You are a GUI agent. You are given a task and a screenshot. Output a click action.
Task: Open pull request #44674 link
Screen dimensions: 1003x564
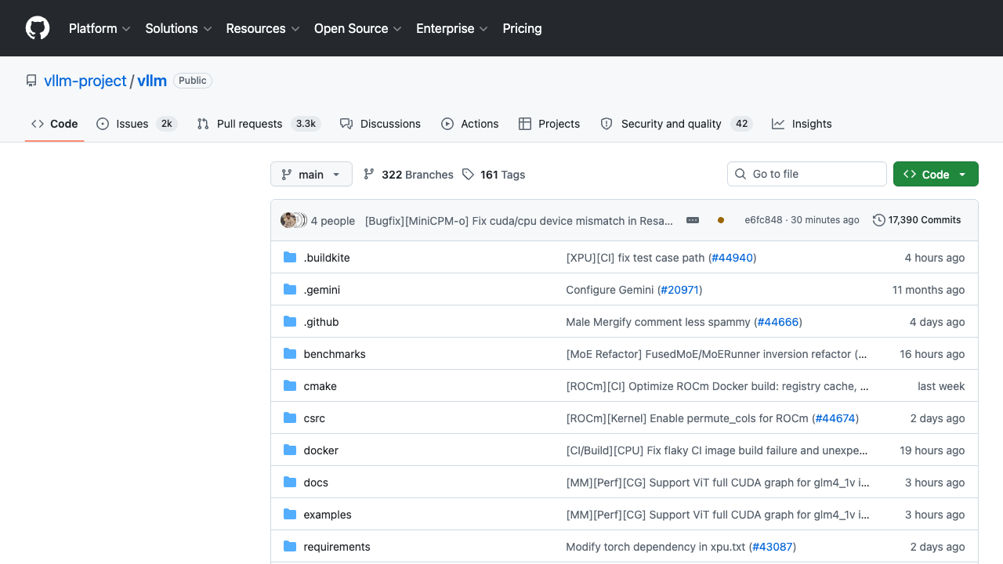[x=835, y=418]
